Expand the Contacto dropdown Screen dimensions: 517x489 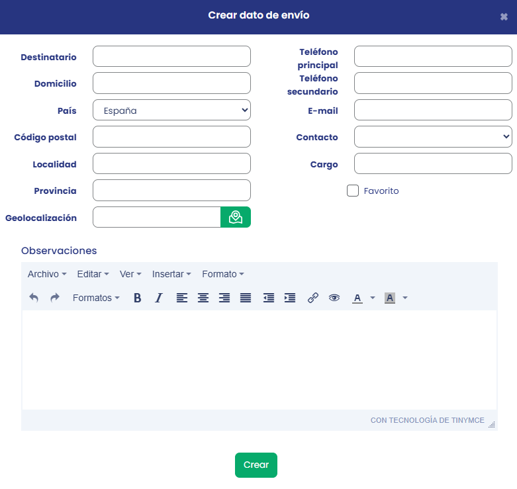pyautogui.click(x=433, y=137)
